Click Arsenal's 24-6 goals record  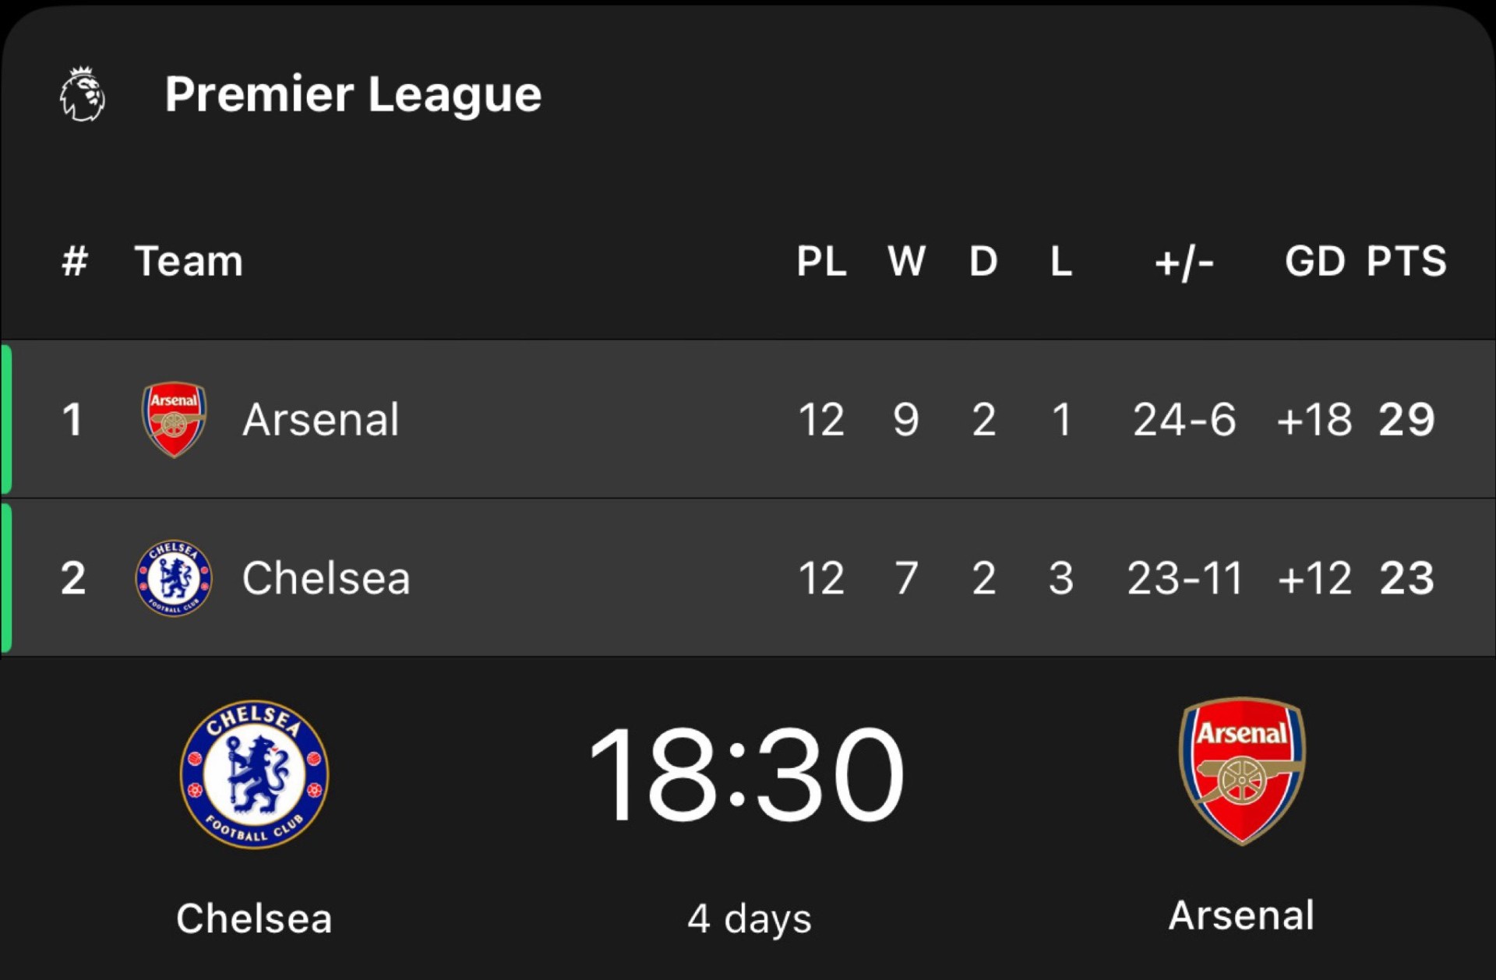pyautogui.click(x=1184, y=420)
